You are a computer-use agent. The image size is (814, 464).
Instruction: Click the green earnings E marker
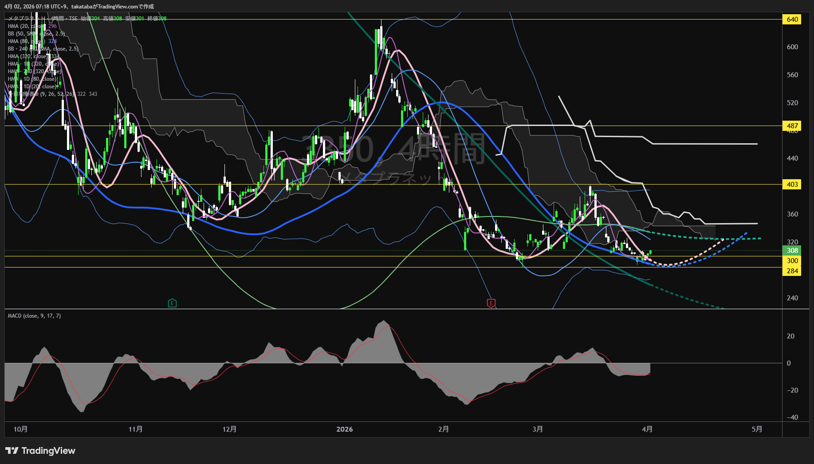click(x=172, y=303)
